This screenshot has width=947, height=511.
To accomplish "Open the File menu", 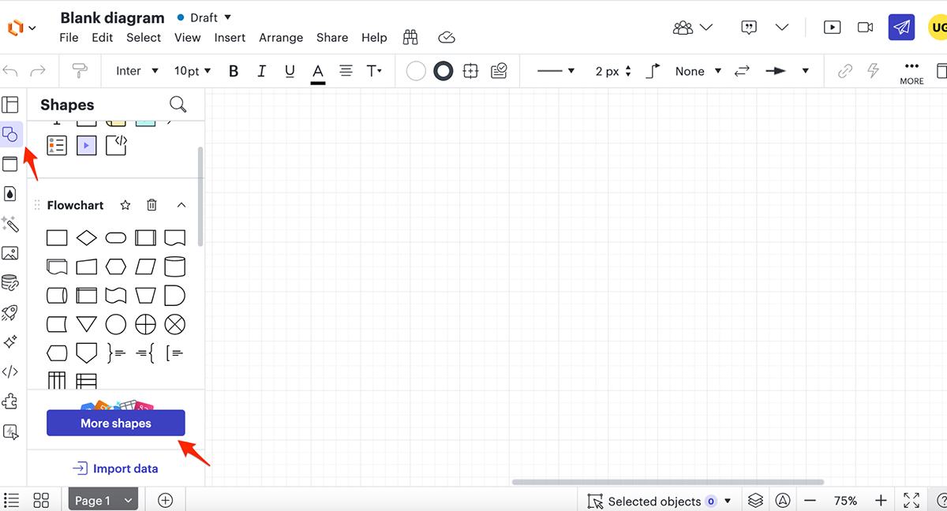I will coord(69,37).
